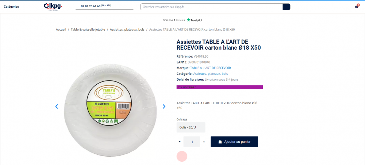365x165 pixels.
Task: Click the quantity input field
Action: (192, 142)
